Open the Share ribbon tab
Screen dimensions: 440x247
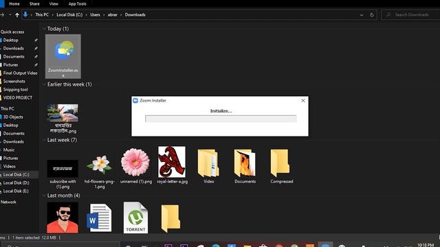[x=34, y=4]
